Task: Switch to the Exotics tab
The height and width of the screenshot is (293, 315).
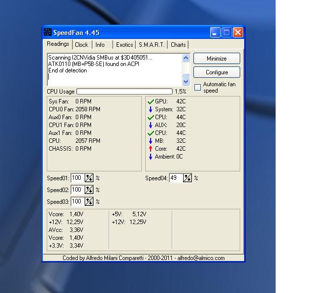Action: pos(125,45)
